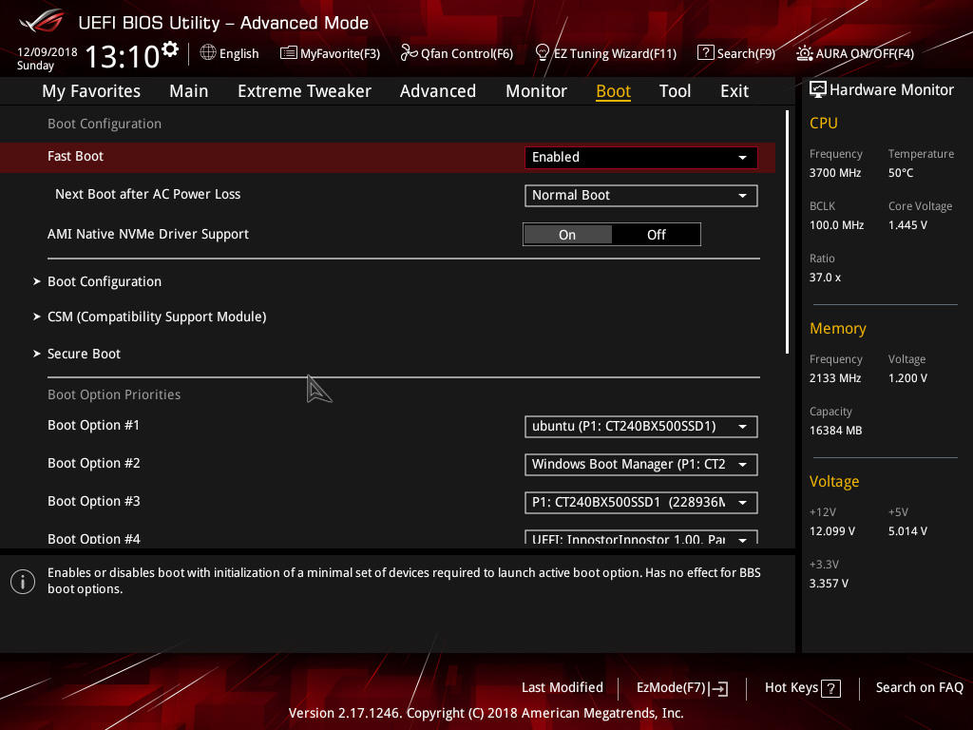Switch to Extreme Tweaker tab
The width and height of the screenshot is (973, 730).
pos(304,91)
